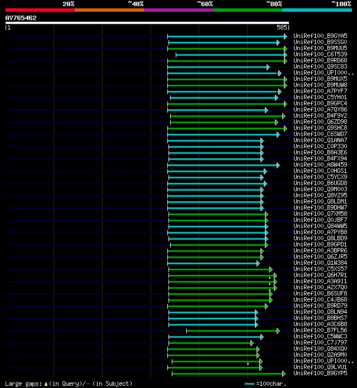
Task: Click the UniRef100_Q7XM58 label
Action: point(320,214)
